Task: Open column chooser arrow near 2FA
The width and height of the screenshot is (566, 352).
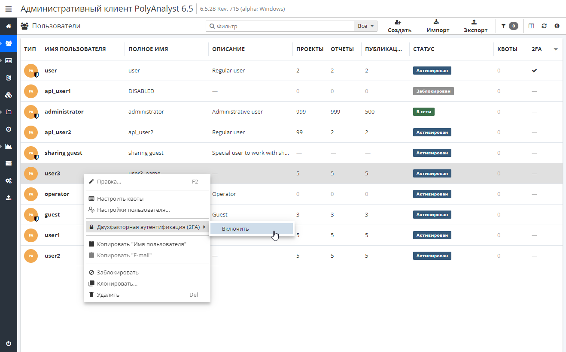Action: pyautogui.click(x=556, y=49)
